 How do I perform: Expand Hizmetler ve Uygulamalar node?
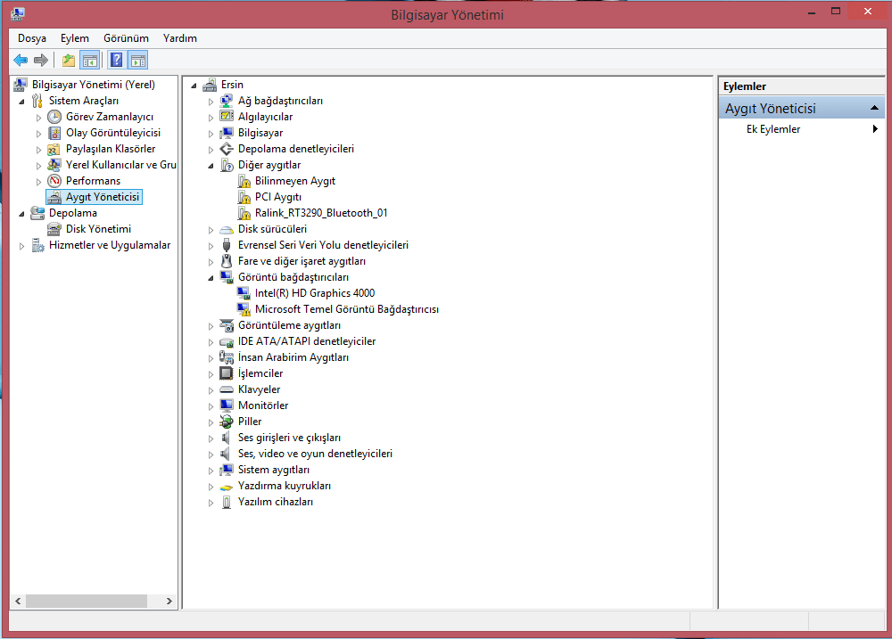[21, 246]
